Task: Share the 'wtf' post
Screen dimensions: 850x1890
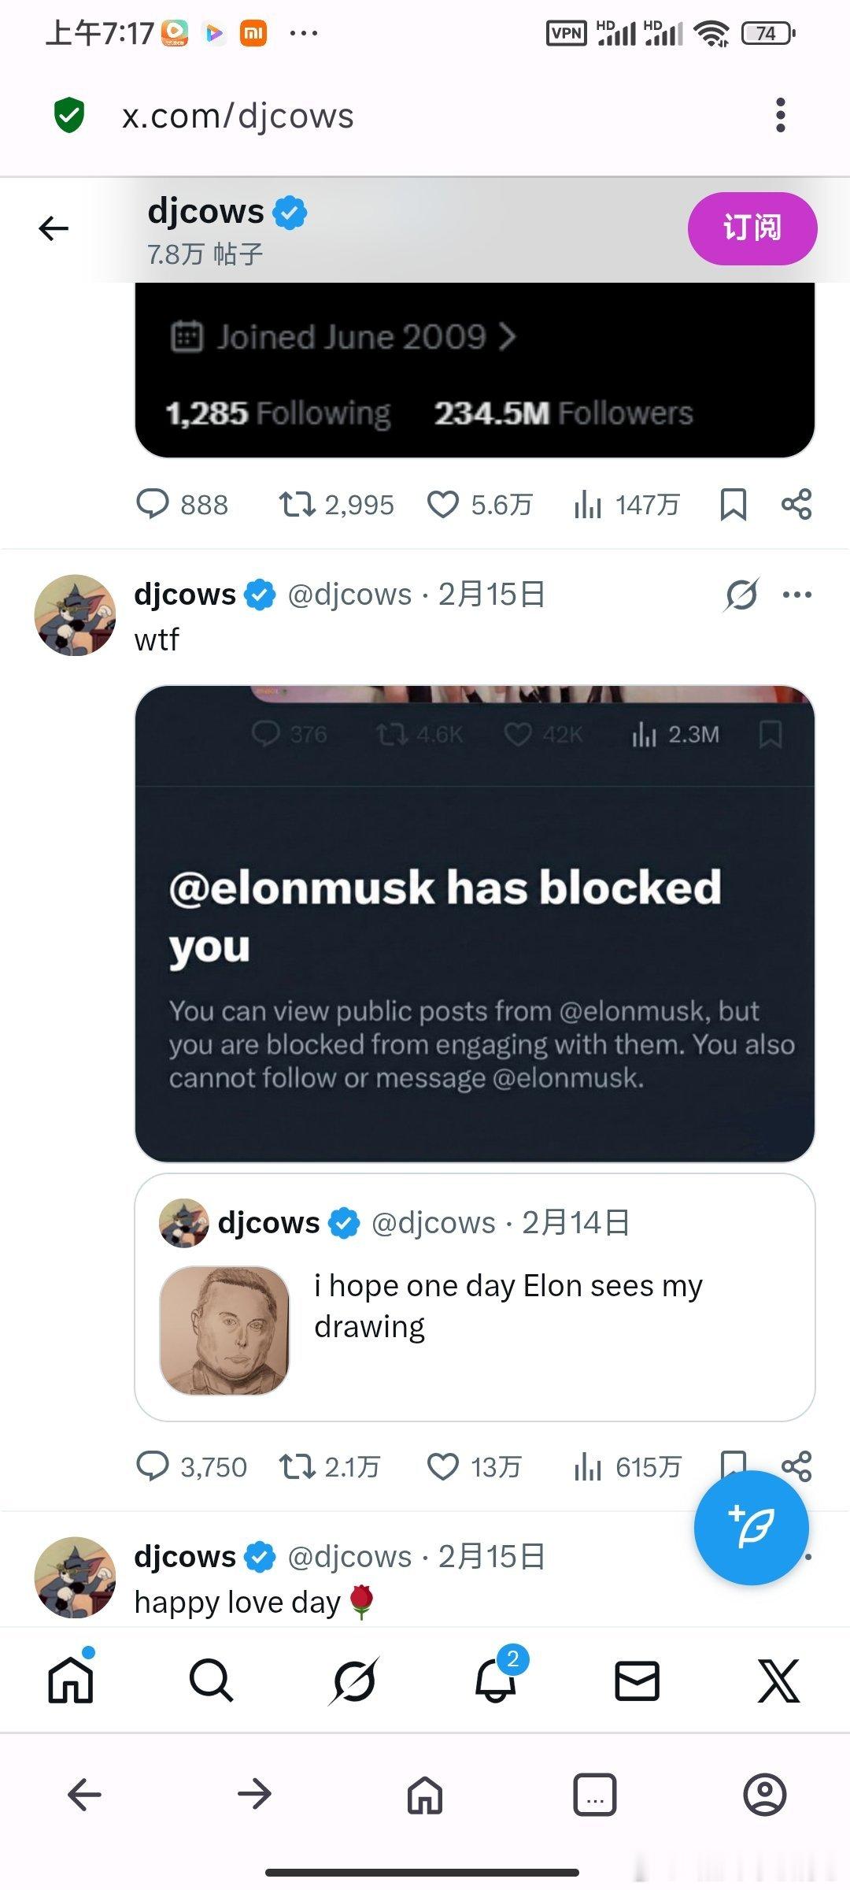Action: (x=796, y=1466)
